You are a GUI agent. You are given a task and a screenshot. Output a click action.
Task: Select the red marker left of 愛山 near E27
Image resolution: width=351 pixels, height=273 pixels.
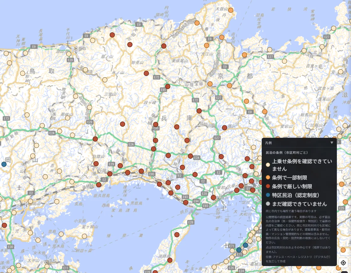224,128
